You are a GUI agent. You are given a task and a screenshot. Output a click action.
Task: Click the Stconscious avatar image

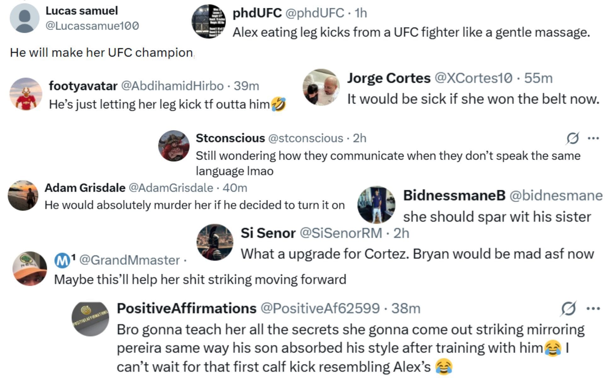[x=174, y=146]
